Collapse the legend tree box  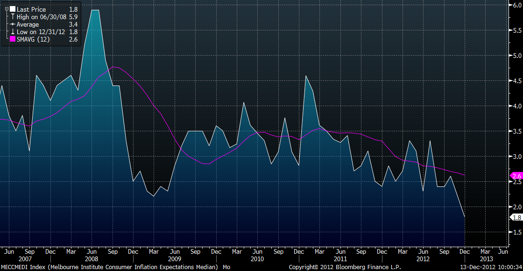click(x=6, y=9)
